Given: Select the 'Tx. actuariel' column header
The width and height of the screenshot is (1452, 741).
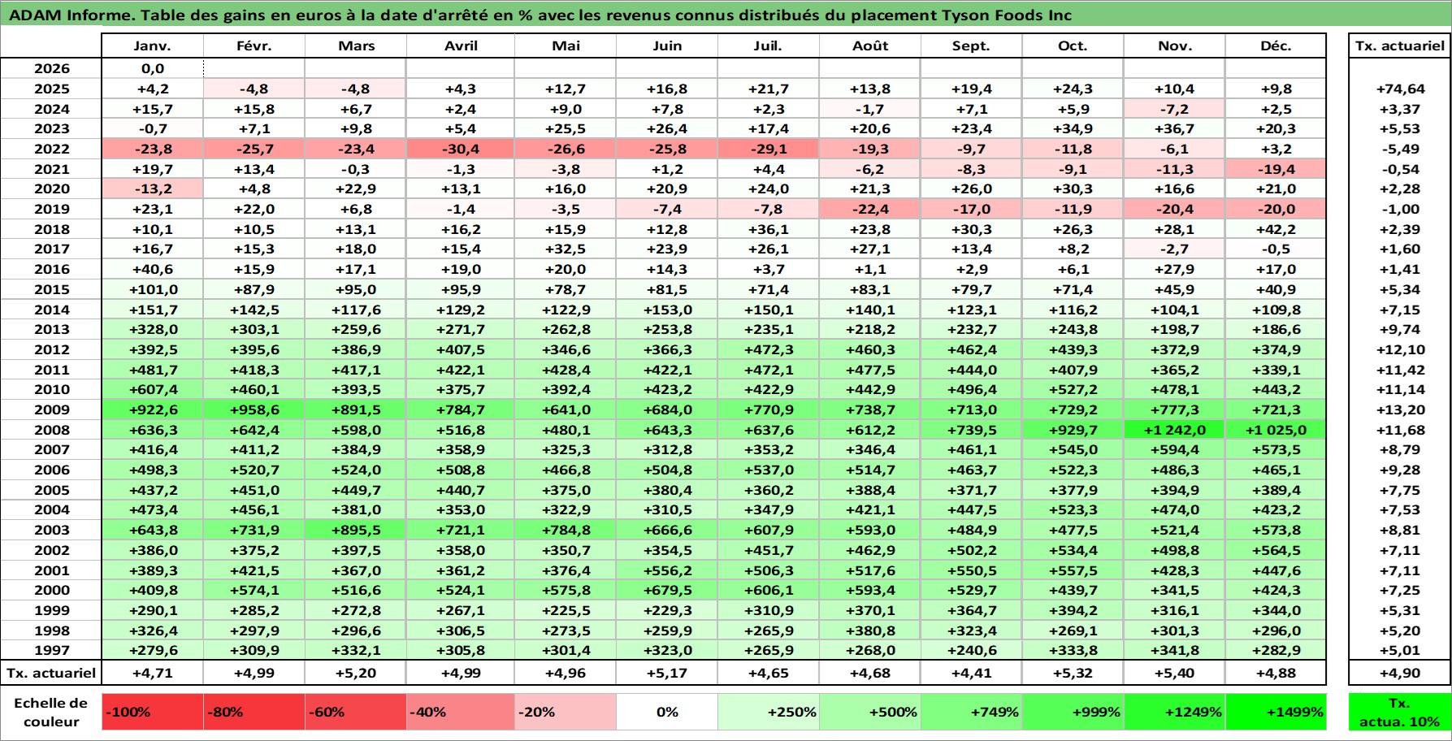Looking at the screenshot, I should (x=1399, y=45).
